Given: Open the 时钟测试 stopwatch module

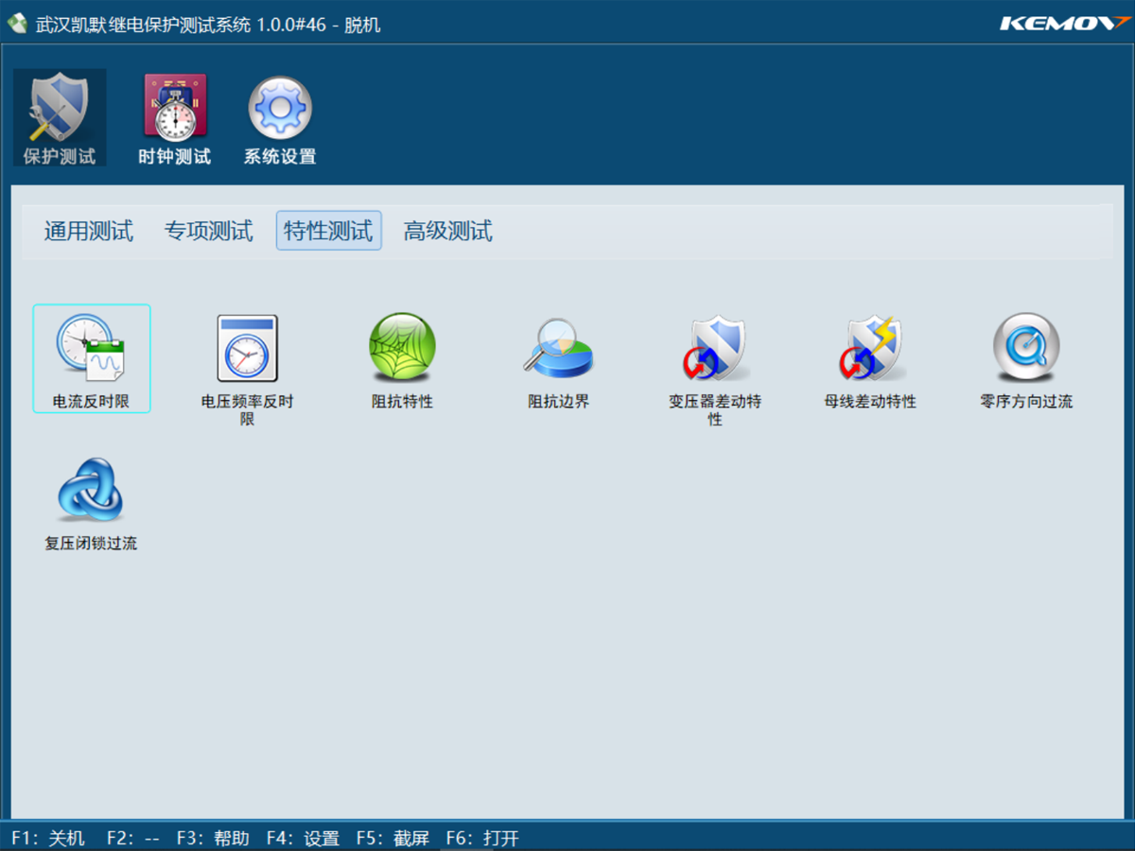Looking at the screenshot, I should click(x=174, y=118).
